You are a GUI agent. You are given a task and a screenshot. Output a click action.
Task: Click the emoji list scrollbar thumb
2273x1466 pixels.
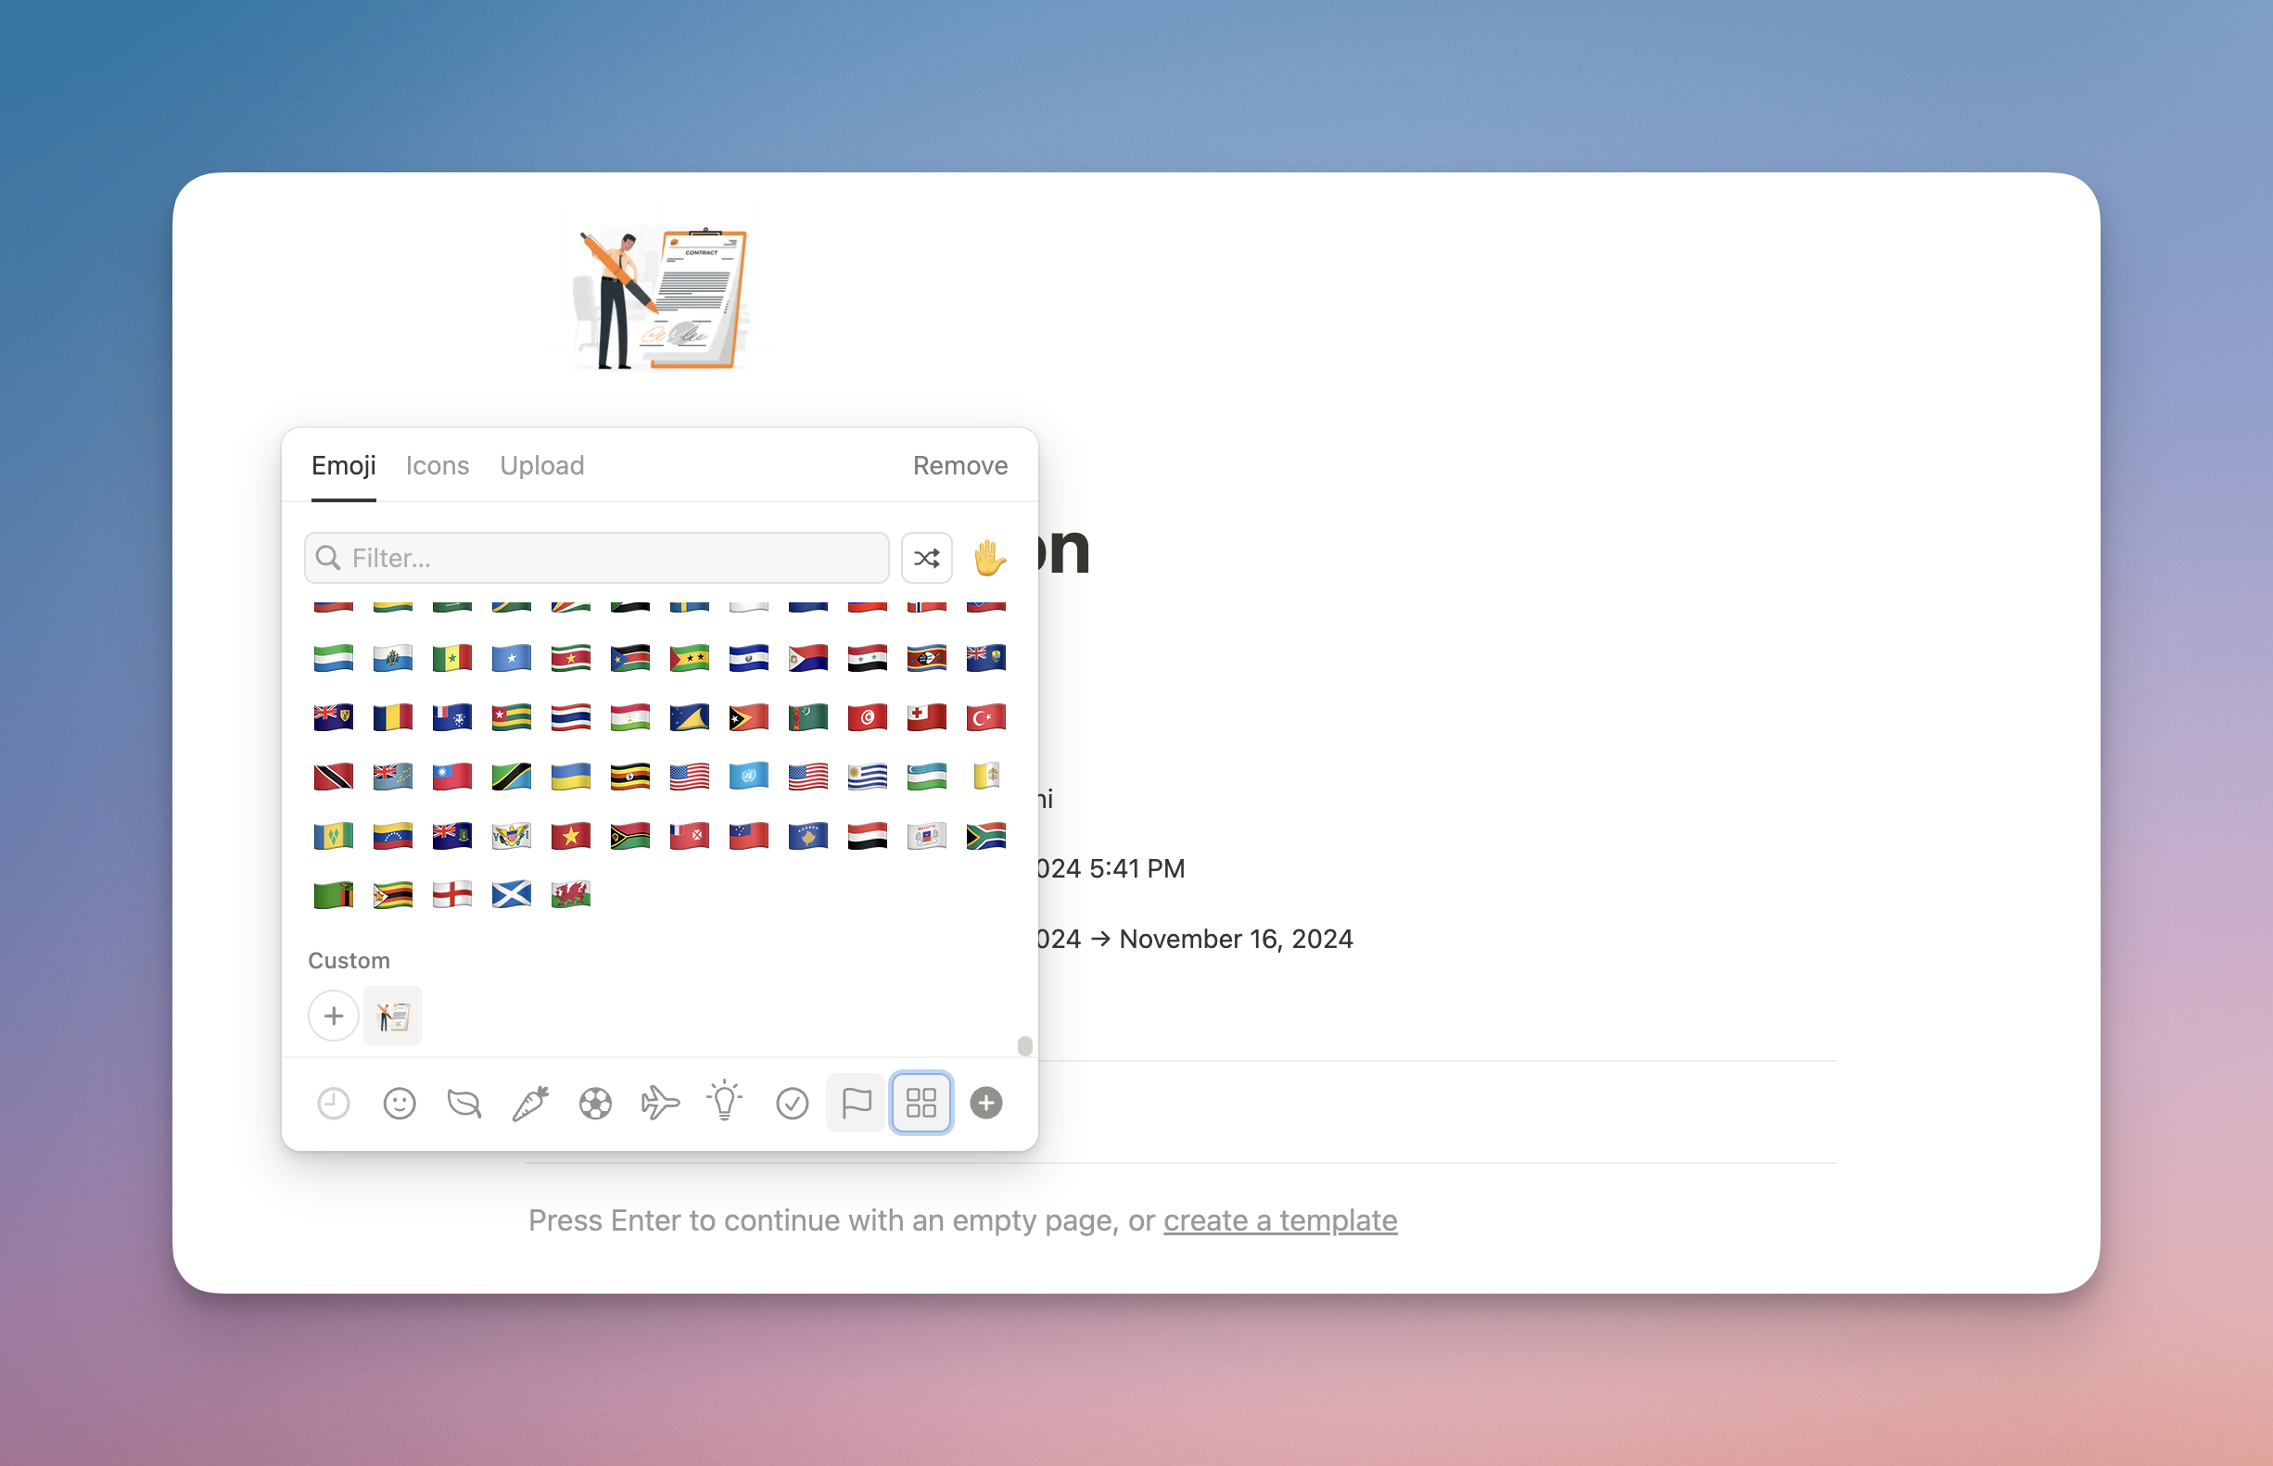(x=1024, y=1045)
